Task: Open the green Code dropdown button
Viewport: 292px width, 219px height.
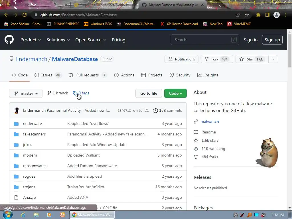Action: pos(175,93)
